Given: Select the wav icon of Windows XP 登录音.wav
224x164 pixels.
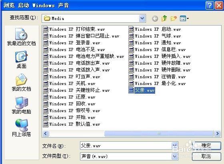Looking at the screenshot, I should pyautogui.click(x=46, y=43).
